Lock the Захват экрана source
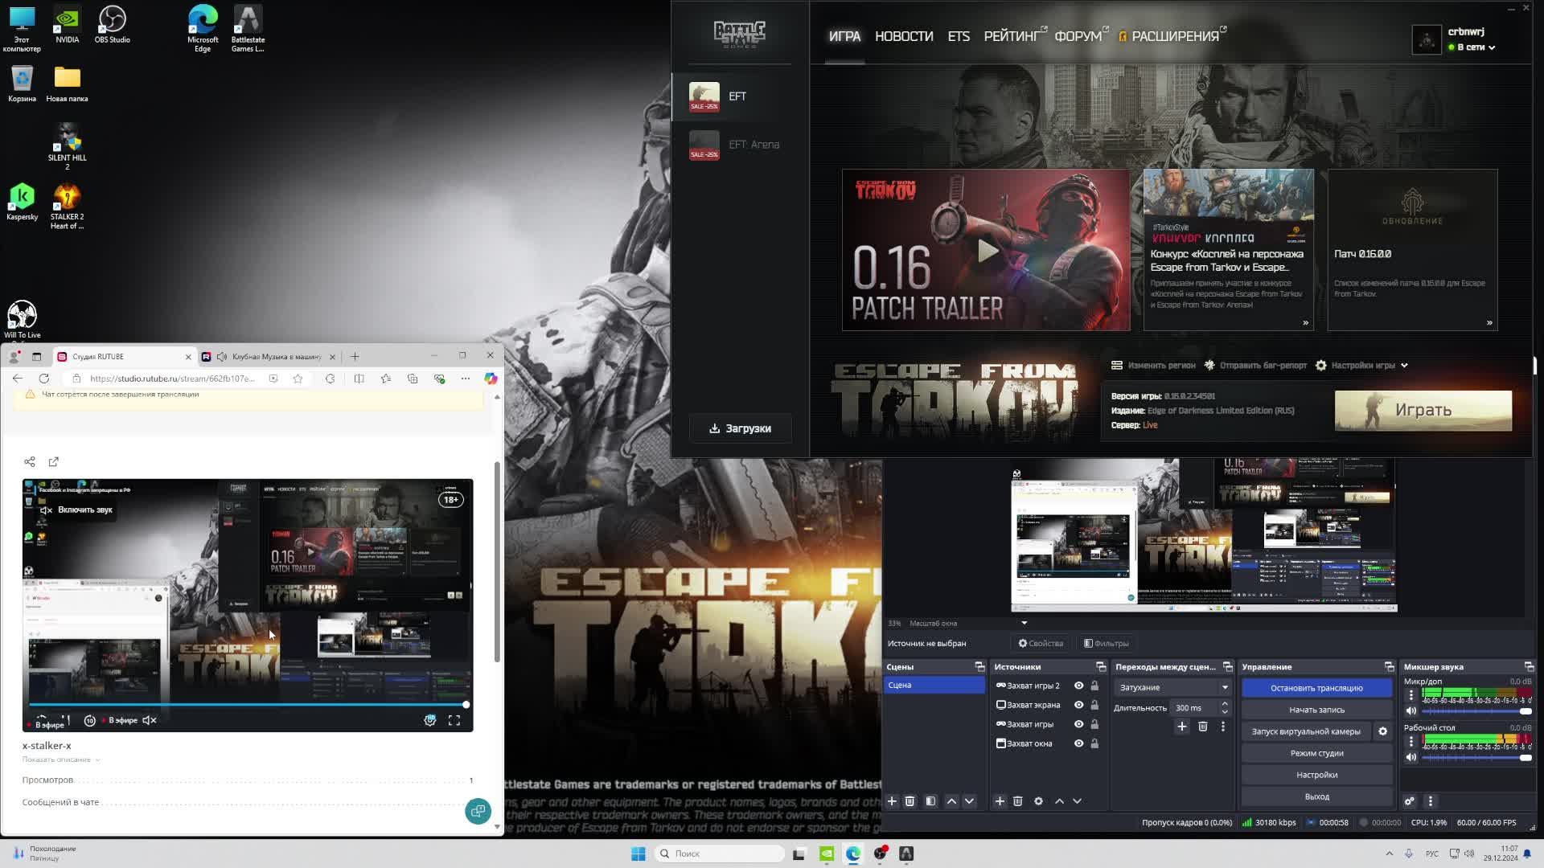This screenshot has width=1544, height=868. (x=1094, y=705)
